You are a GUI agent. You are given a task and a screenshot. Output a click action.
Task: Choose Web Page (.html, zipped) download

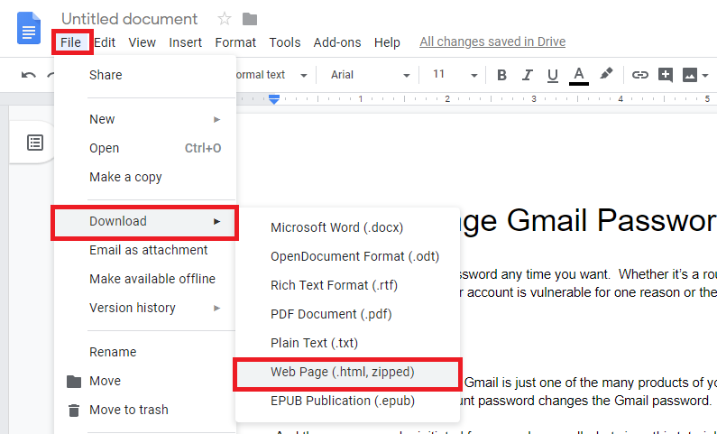click(343, 372)
